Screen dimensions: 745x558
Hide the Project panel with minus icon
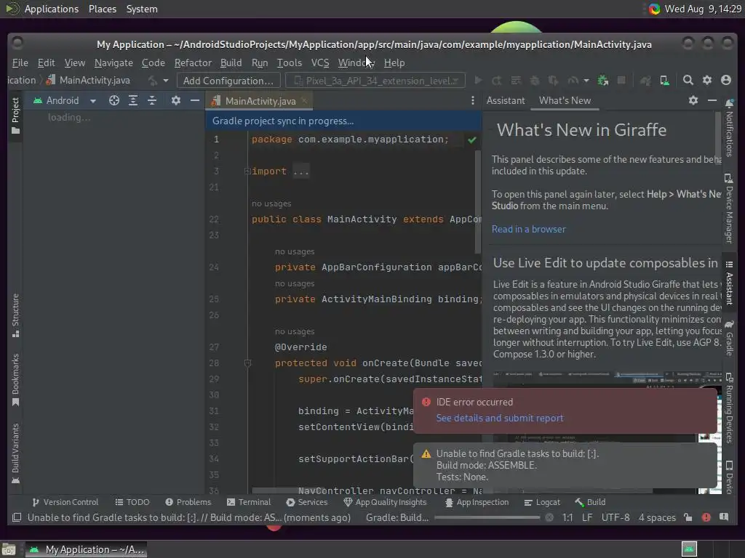pos(195,100)
